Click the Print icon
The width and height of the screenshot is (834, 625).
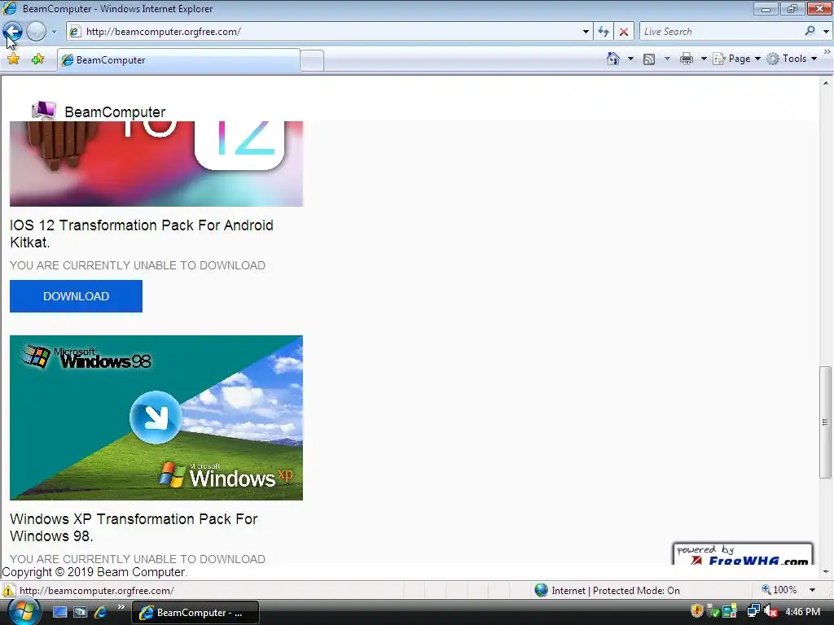click(687, 59)
